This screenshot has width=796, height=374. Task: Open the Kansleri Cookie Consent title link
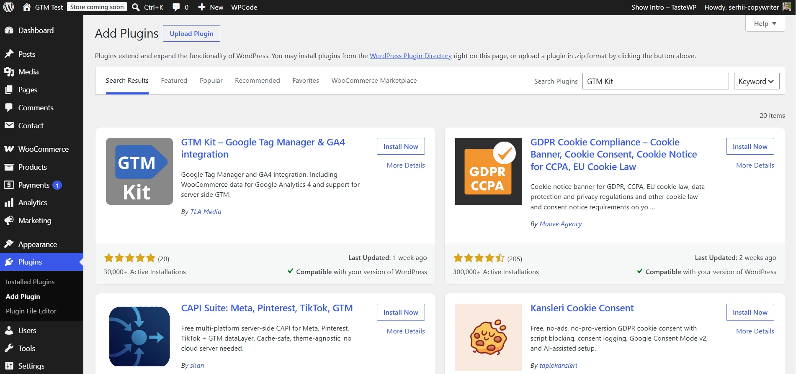tap(582, 308)
